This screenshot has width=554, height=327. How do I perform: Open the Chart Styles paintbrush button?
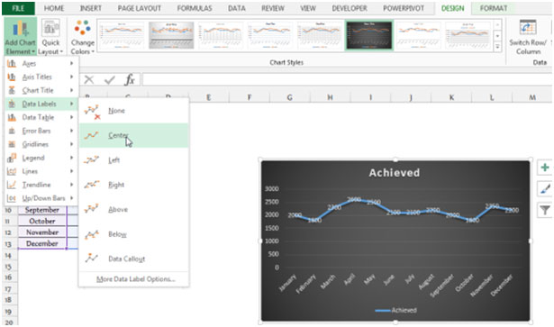(x=544, y=189)
